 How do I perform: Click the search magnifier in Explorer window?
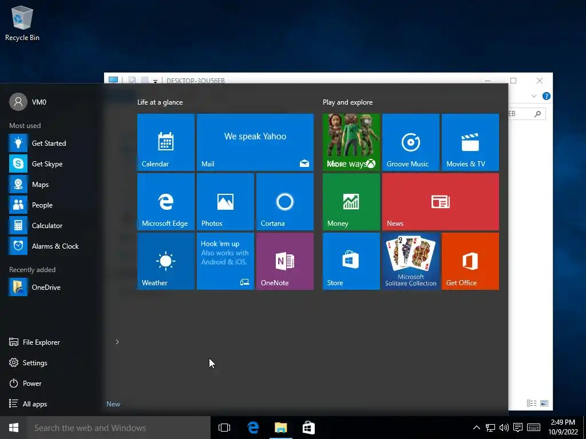click(537, 114)
